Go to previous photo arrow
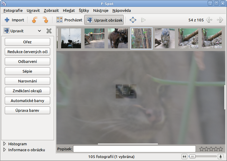Viewport: 227px width, 161px height. (209, 20)
